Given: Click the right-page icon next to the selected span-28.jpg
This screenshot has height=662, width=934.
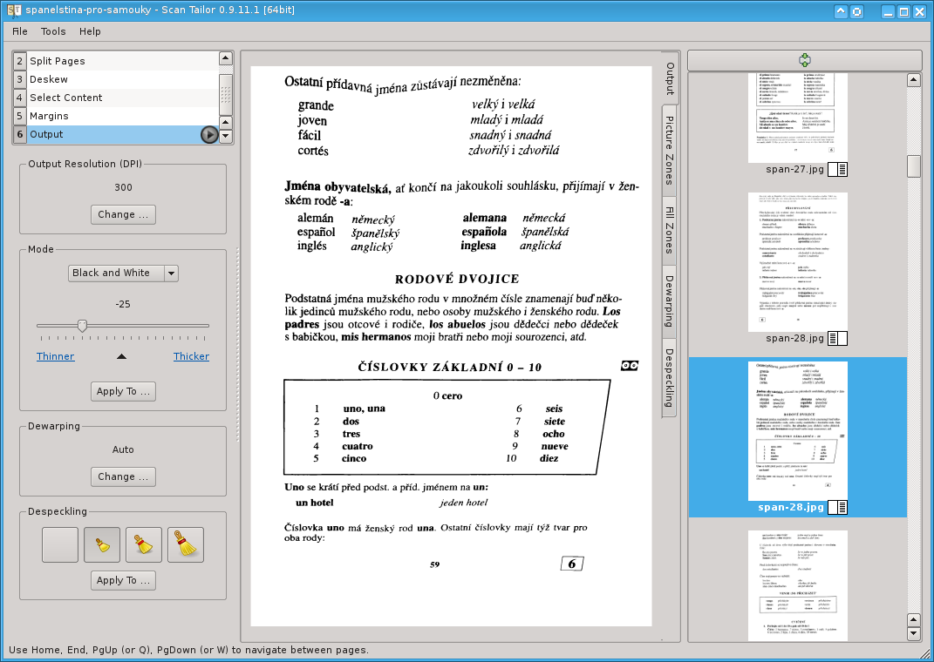Looking at the screenshot, I should point(837,507).
